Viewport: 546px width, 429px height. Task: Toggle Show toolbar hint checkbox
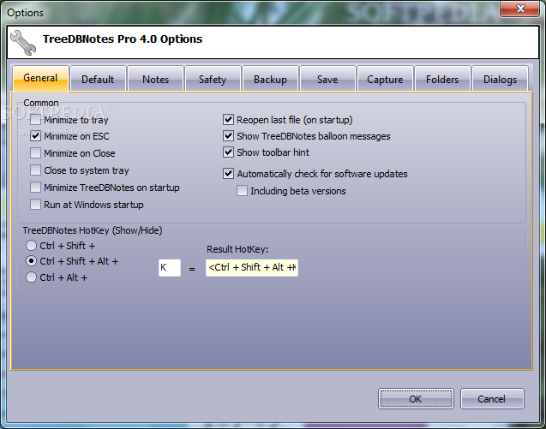click(x=228, y=152)
